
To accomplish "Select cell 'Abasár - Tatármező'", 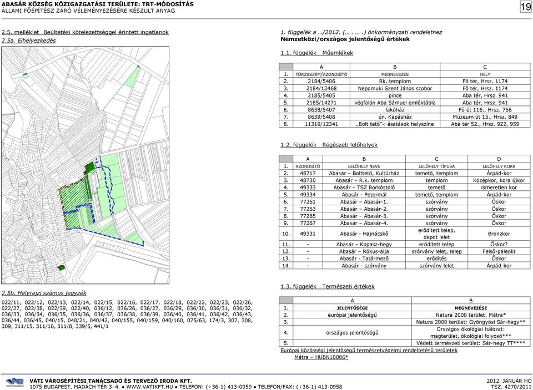I will pyautogui.click(x=364, y=259).
